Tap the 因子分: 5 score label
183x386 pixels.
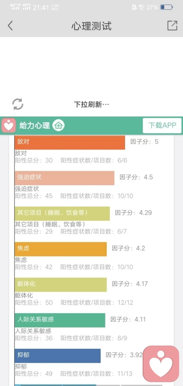(x=144, y=142)
